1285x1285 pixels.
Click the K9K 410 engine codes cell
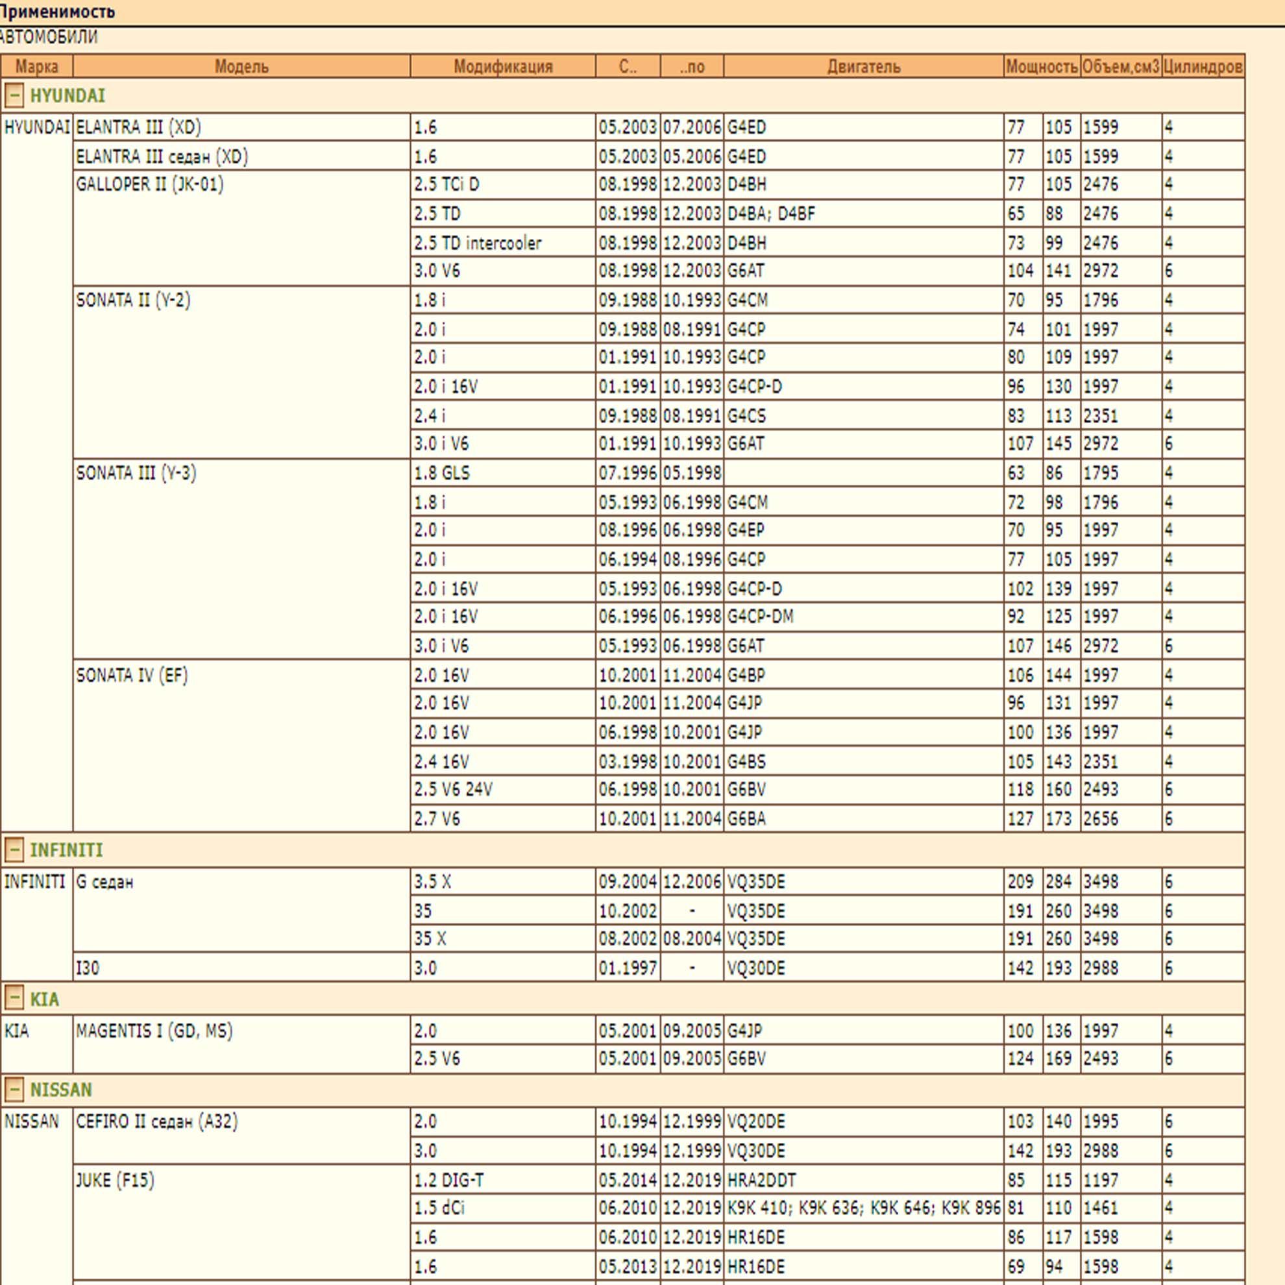click(863, 1208)
